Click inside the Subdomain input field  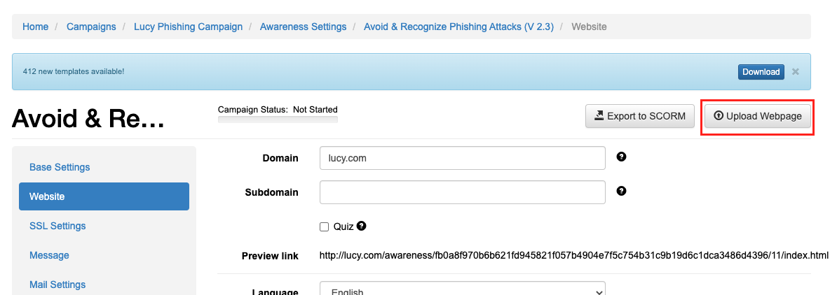pyautogui.click(x=462, y=192)
